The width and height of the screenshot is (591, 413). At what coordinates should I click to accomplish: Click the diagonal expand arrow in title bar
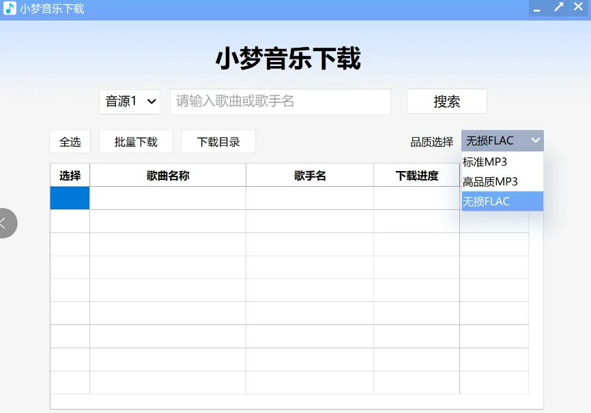(559, 7)
